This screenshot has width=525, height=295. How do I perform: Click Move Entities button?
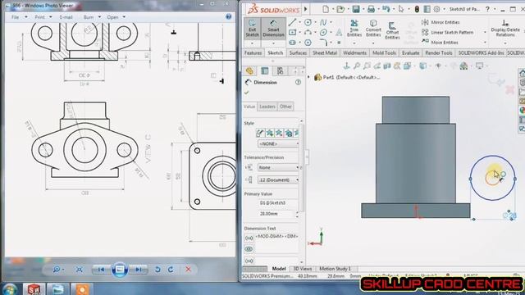pyautogui.click(x=441, y=43)
